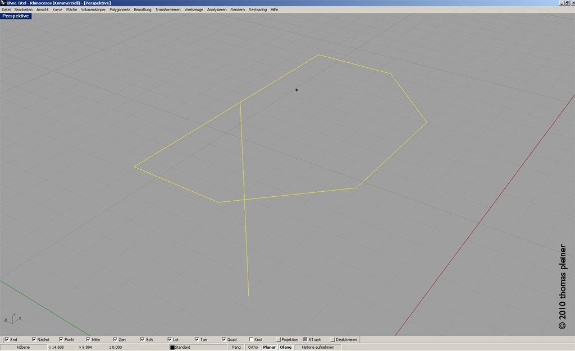The height and width of the screenshot is (351, 575).
Task: Select the black point object in the viewport
Action: (296, 90)
